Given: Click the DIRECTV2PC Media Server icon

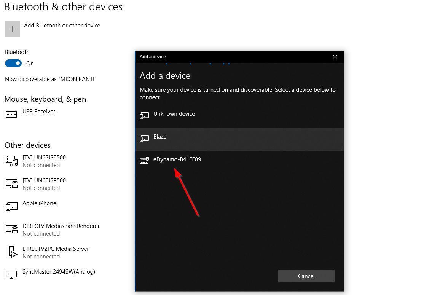Looking at the screenshot, I should point(12,252).
